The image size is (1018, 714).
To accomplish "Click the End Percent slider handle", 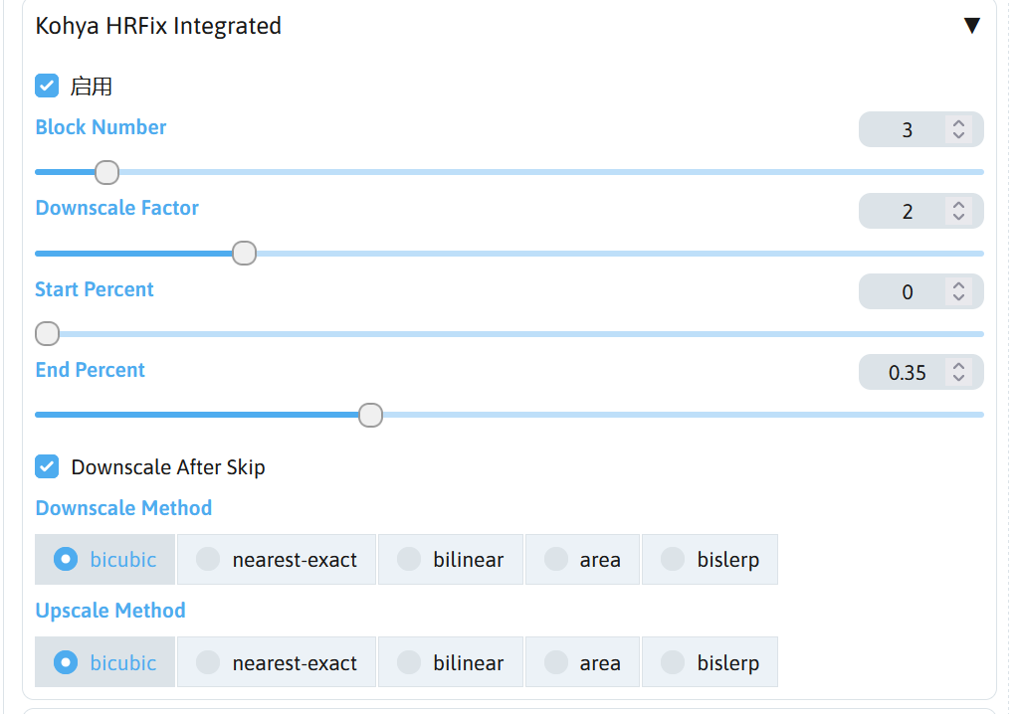I will (370, 415).
